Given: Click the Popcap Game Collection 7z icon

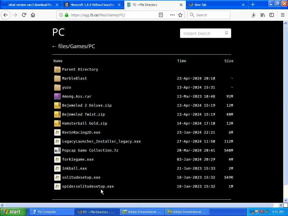Looking at the screenshot, I should point(57,150).
